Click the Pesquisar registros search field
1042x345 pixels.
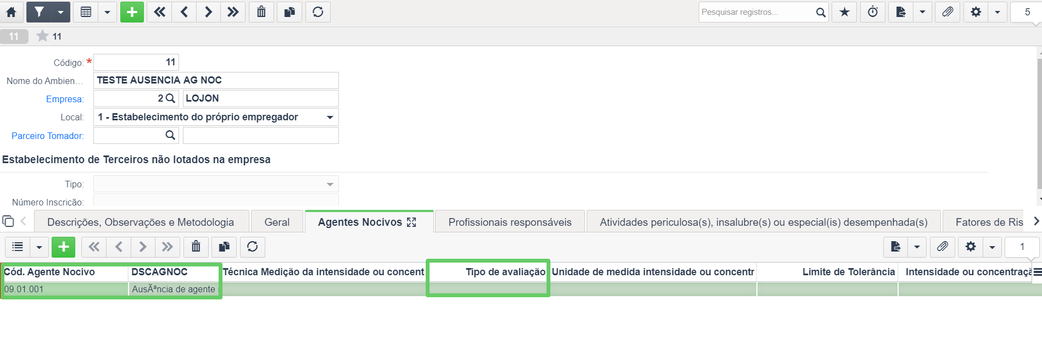click(x=756, y=12)
